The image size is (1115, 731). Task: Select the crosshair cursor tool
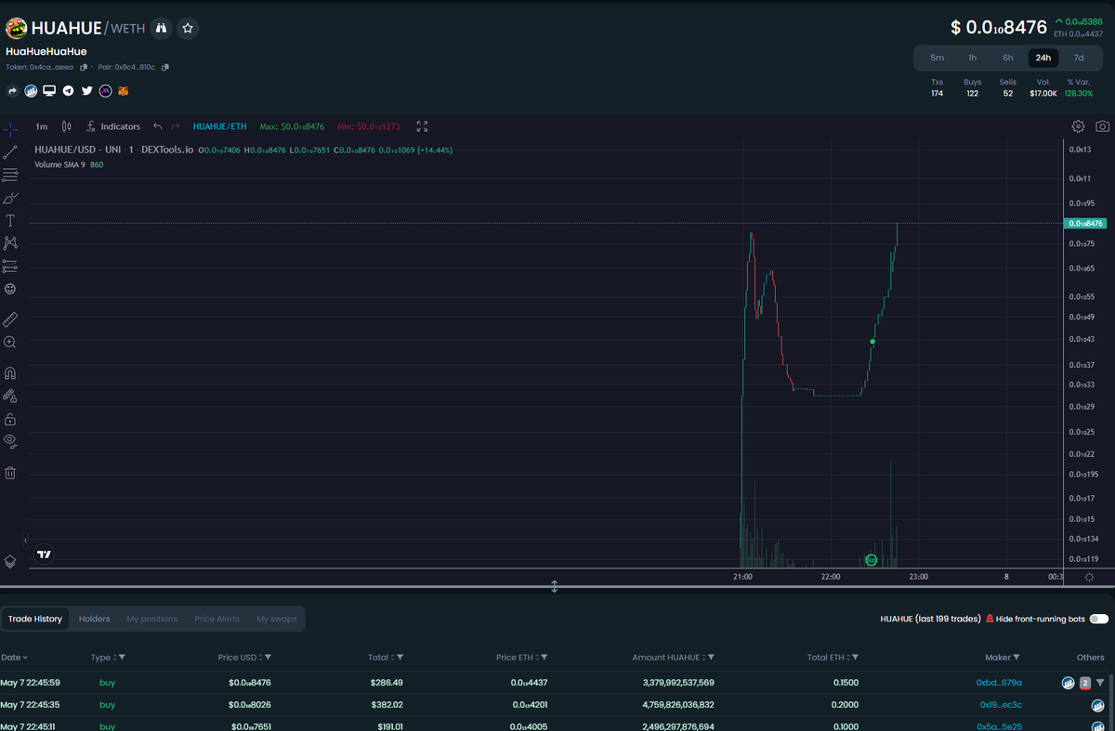[x=10, y=128]
